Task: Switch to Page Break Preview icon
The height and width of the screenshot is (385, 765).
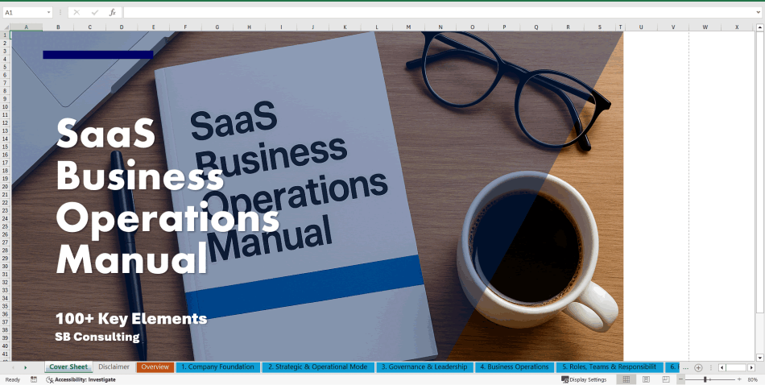Action: (x=665, y=379)
